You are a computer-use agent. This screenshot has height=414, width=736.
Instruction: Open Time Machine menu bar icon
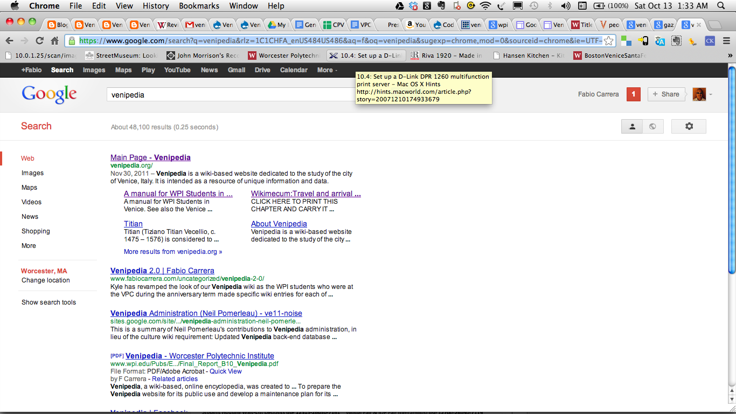click(533, 6)
